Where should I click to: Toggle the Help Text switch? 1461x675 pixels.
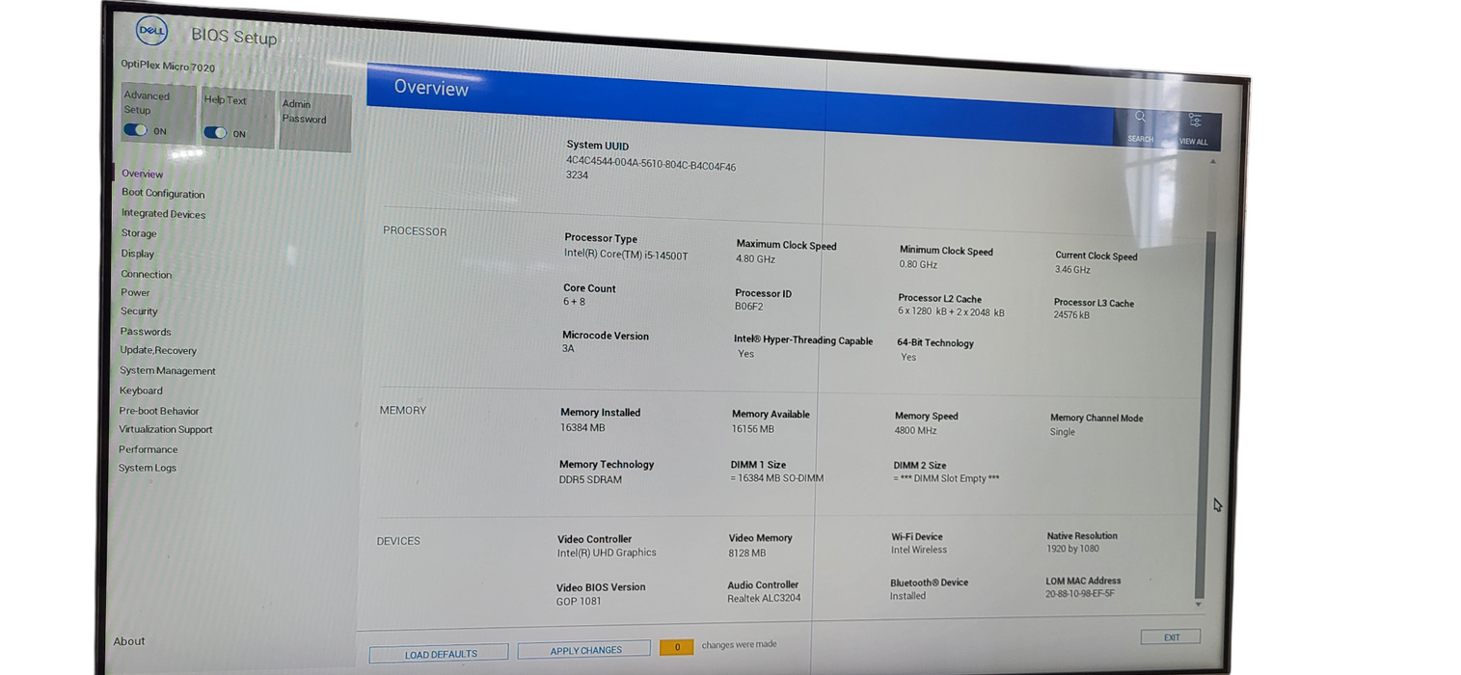tap(215, 133)
